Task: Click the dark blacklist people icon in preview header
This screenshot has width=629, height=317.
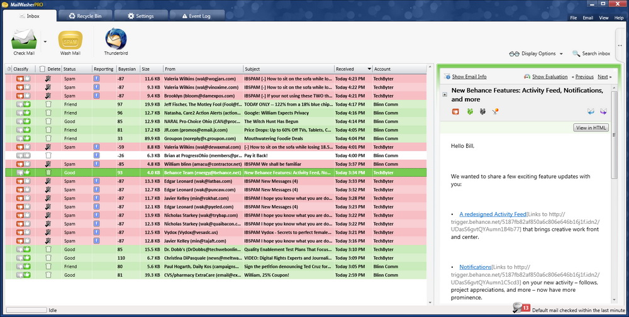Action: (482, 111)
